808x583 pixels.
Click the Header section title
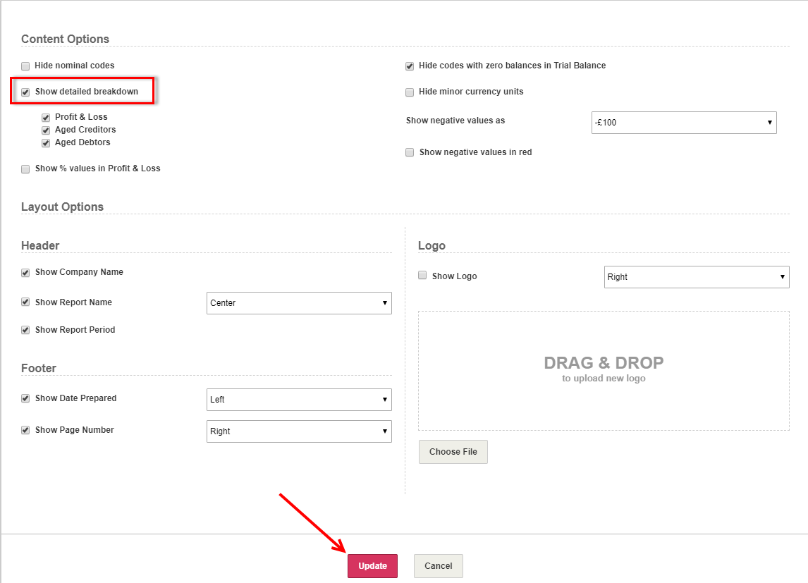40,245
